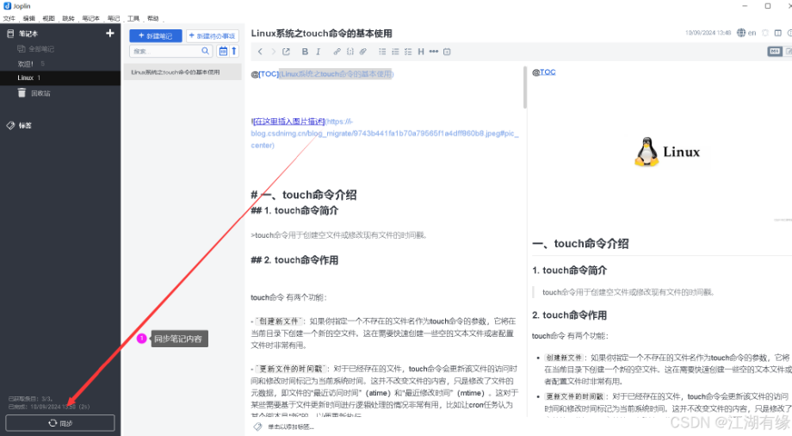Insert date time with the toolbar icon
The height and width of the screenshot is (436, 792).
pos(447,52)
